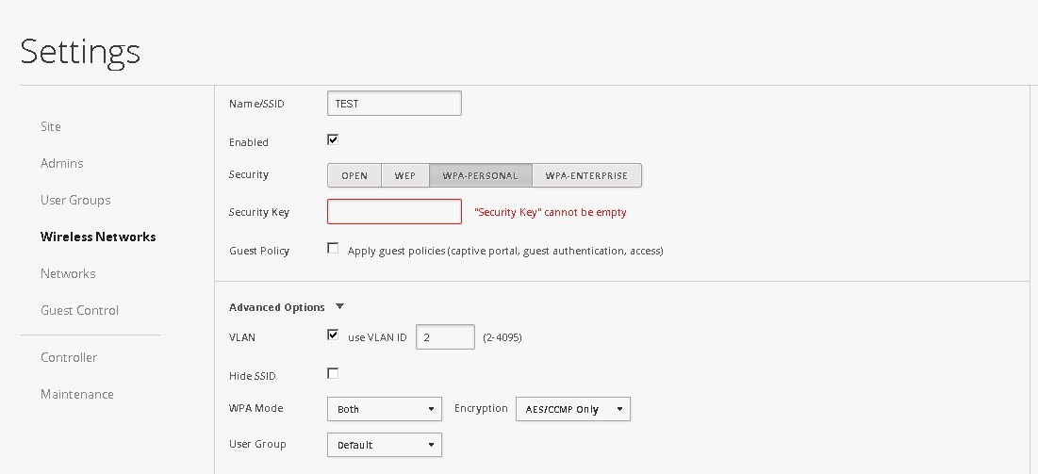Check the Hide SSID checkbox
The height and width of the screenshot is (474, 1038).
(333, 373)
